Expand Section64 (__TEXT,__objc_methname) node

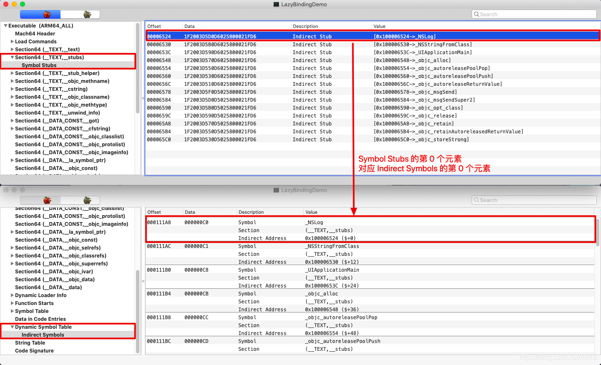[12, 81]
